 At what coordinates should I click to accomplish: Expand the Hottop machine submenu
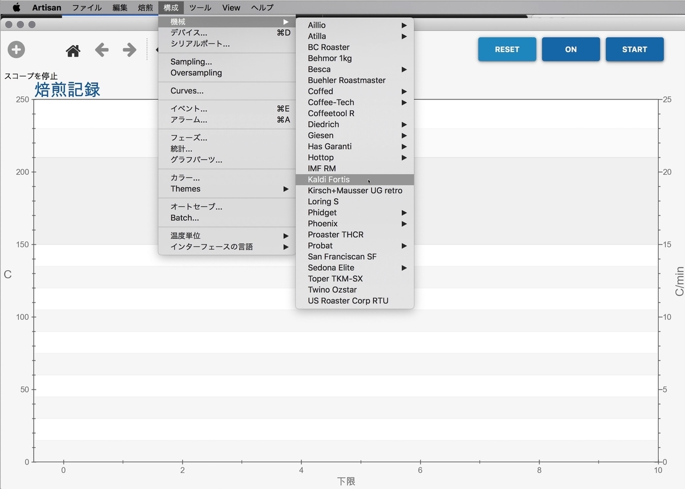[355, 158]
